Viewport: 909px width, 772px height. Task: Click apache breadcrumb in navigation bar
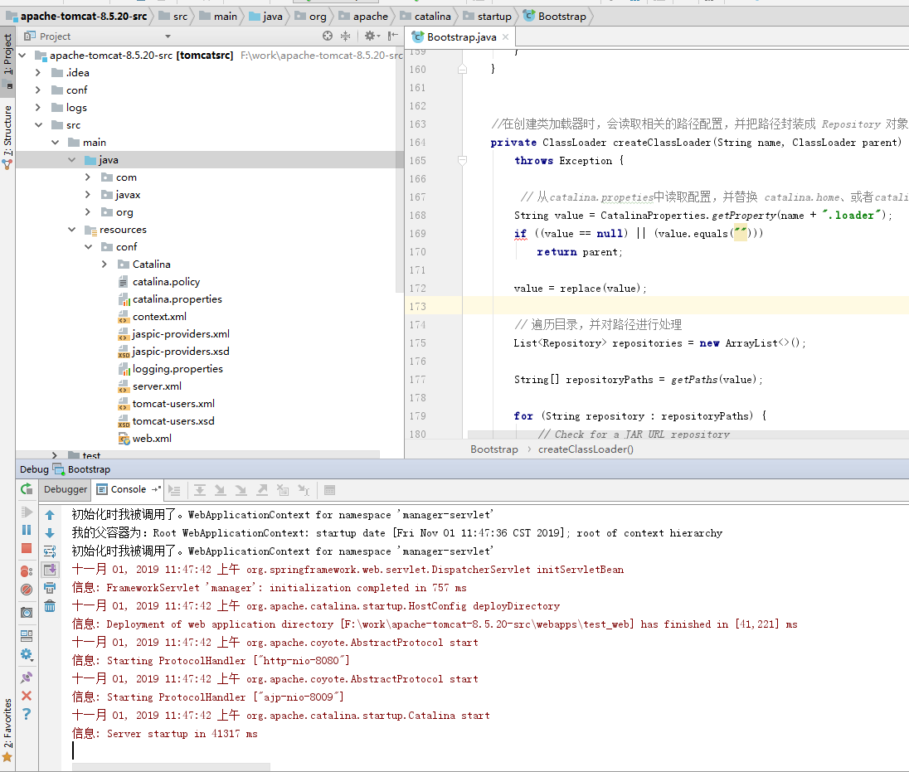(x=363, y=17)
